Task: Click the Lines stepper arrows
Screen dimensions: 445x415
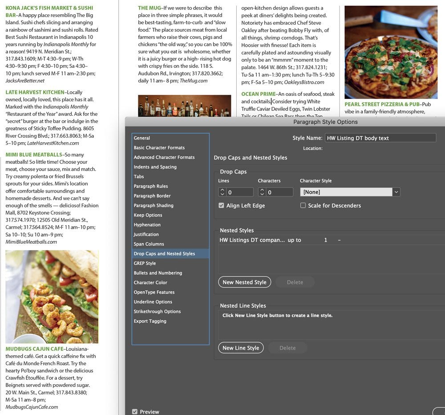Action: click(222, 192)
